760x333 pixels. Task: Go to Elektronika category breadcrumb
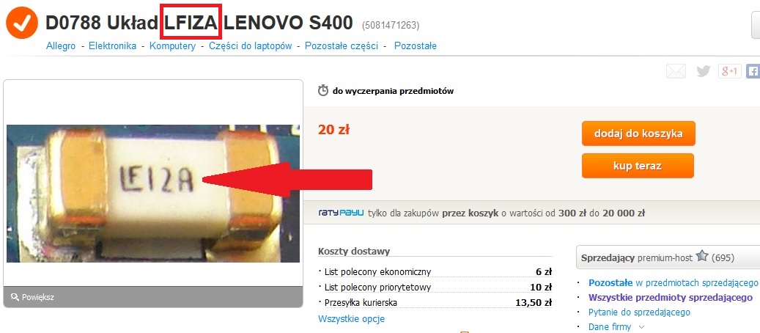click(x=112, y=46)
